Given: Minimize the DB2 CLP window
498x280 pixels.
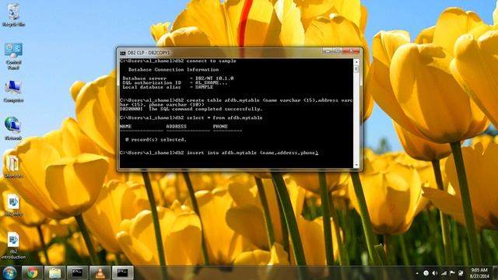Looking at the screenshot, I should tap(328, 51).
